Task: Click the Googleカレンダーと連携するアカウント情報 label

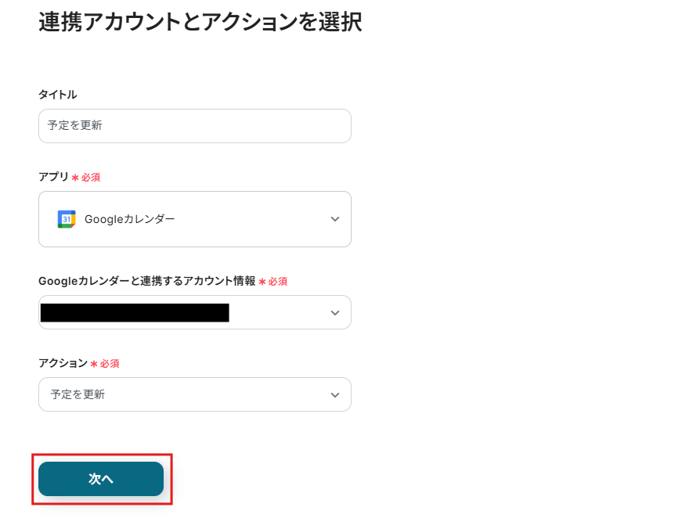Action: 146,281
